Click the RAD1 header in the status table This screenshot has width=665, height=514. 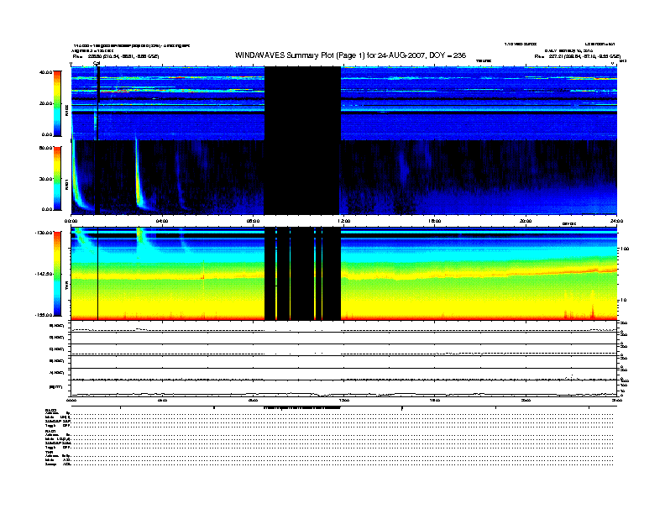51,431
